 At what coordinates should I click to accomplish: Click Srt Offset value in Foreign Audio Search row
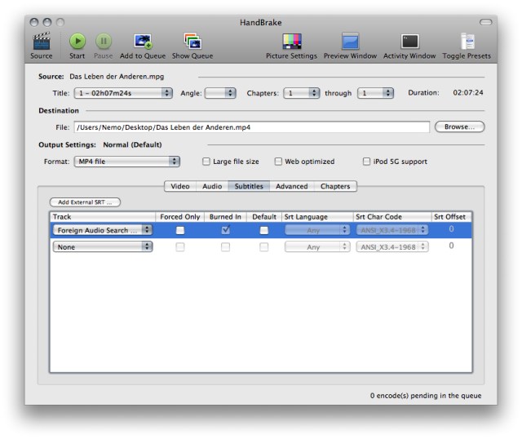[451, 229]
